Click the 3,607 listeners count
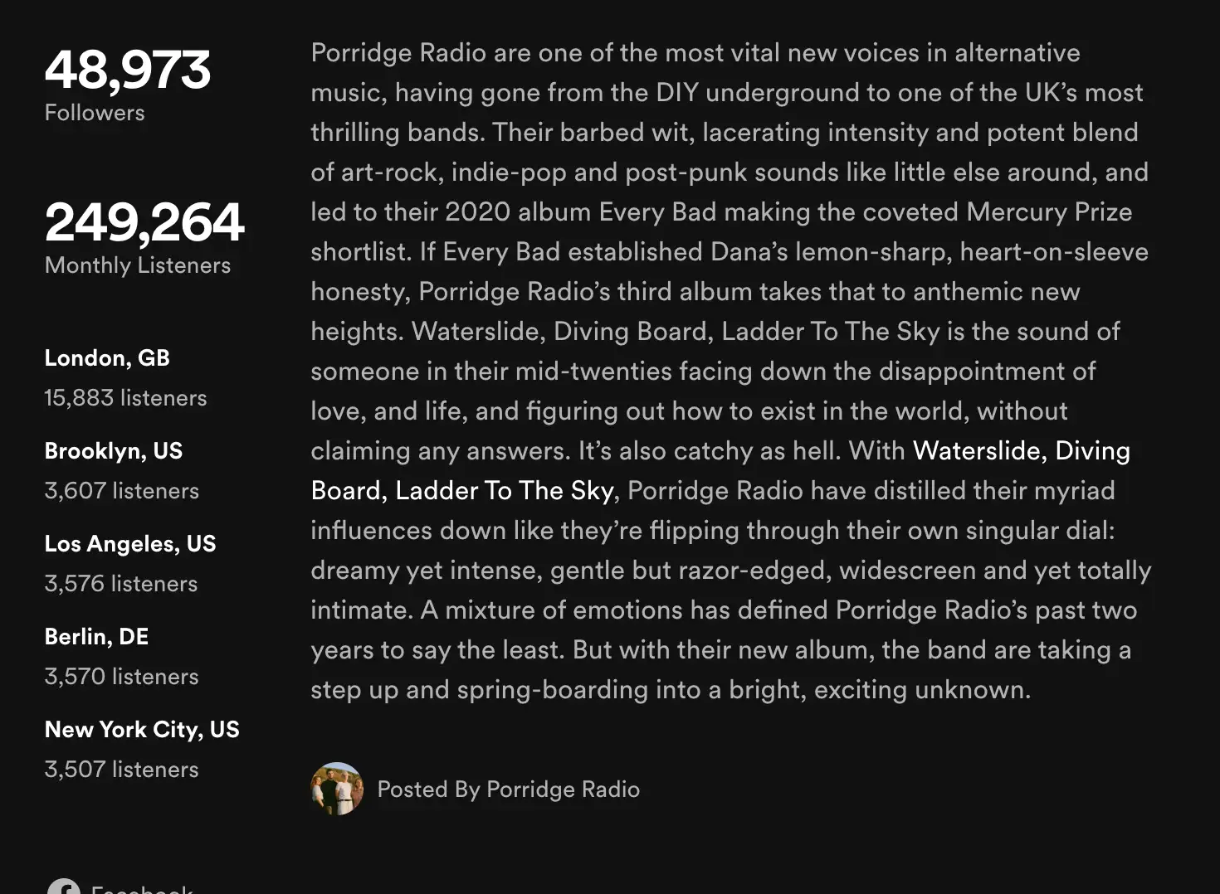The height and width of the screenshot is (894, 1220). click(122, 491)
